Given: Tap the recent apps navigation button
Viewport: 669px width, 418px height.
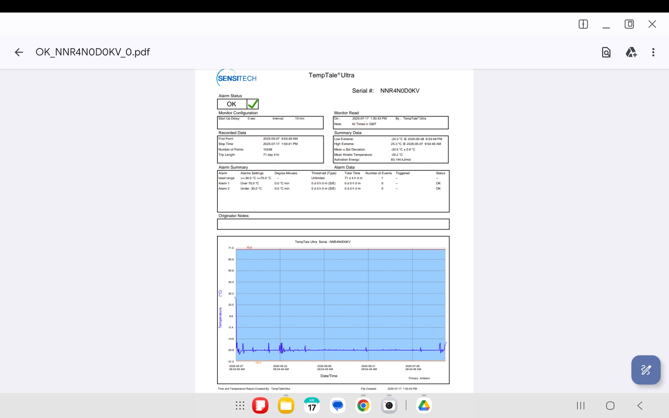Looking at the screenshot, I should 580,405.
